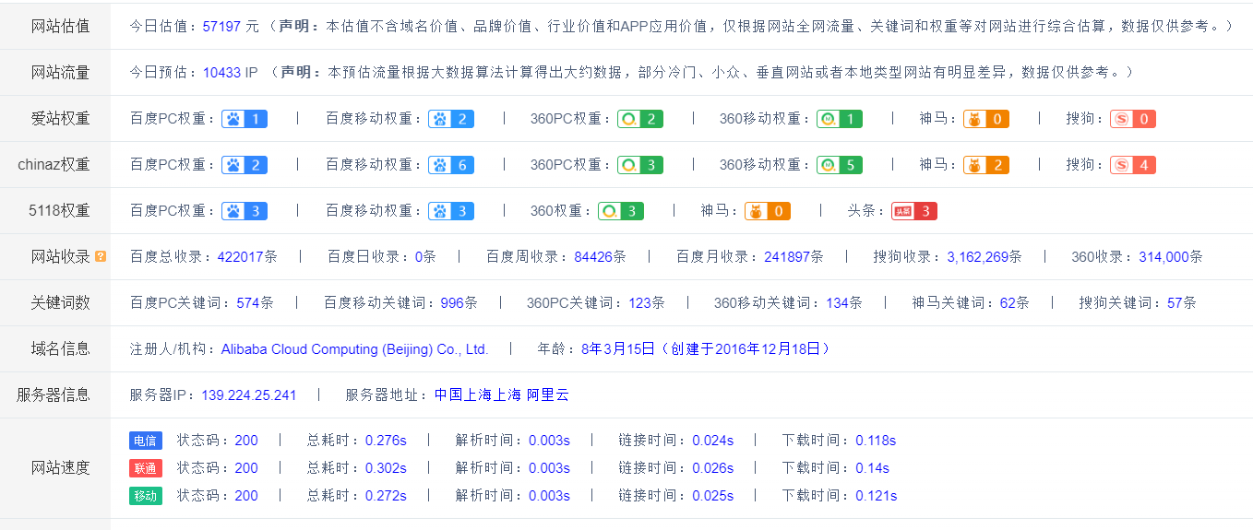The width and height of the screenshot is (1253, 530).
Task: Open Baidu weekly index 84426 link
Action: pyautogui.click(x=593, y=257)
